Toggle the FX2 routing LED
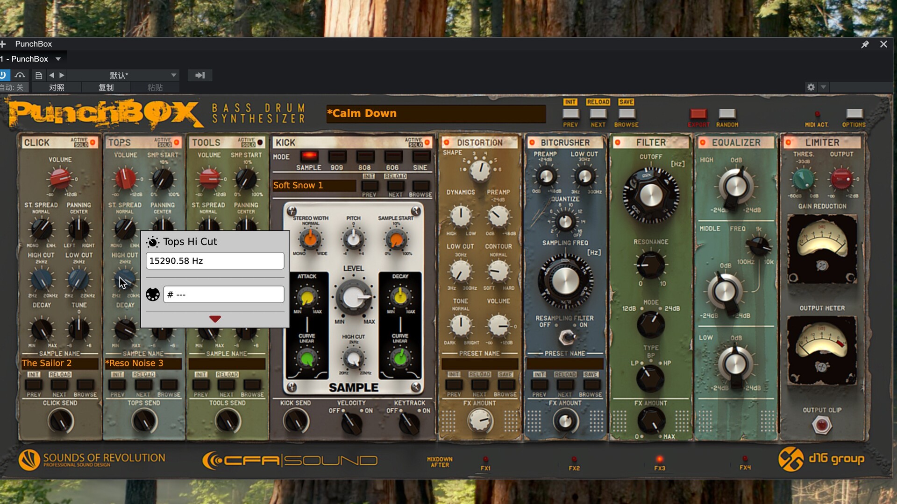Screen dimensions: 897x504 574,460
